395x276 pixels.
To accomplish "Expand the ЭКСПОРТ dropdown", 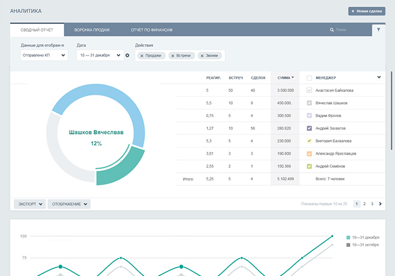I will click(29, 204).
